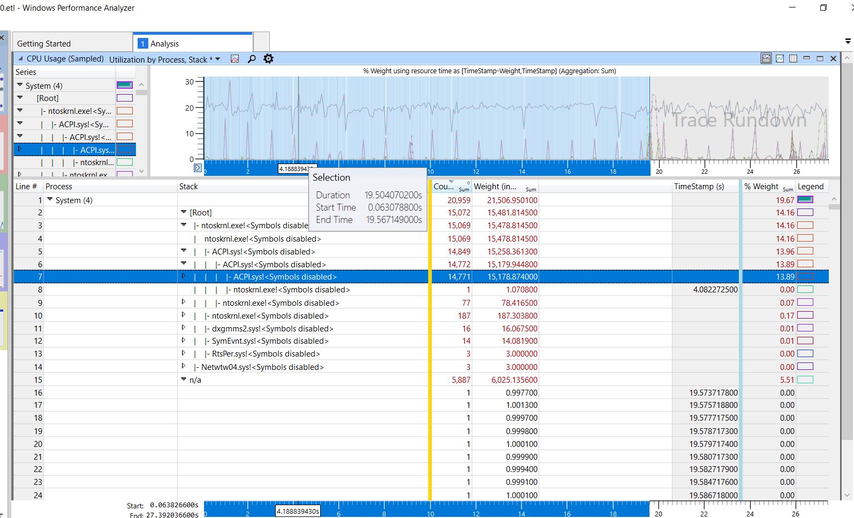This screenshot has height=518, width=854.
Task: Sort by the Weight column header
Action: [x=505, y=187]
